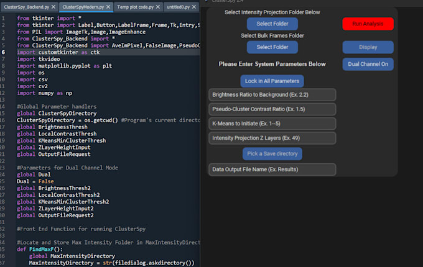This screenshot has height=267, width=423.
Task: Click 'Select Bulk Frames Folder' label
Action: click(x=272, y=35)
